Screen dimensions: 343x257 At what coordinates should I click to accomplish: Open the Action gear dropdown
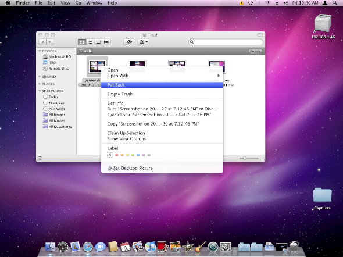[x=143, y=42]
